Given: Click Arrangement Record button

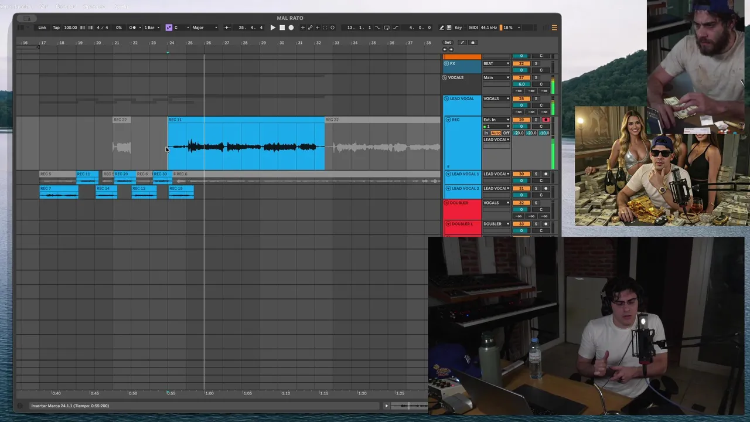Looking at the screenshot, I should click(291, 28).
